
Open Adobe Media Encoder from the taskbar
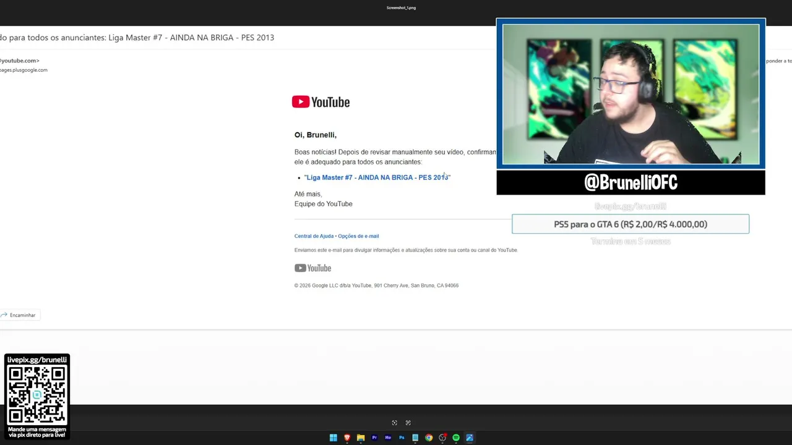pos(388,438)
